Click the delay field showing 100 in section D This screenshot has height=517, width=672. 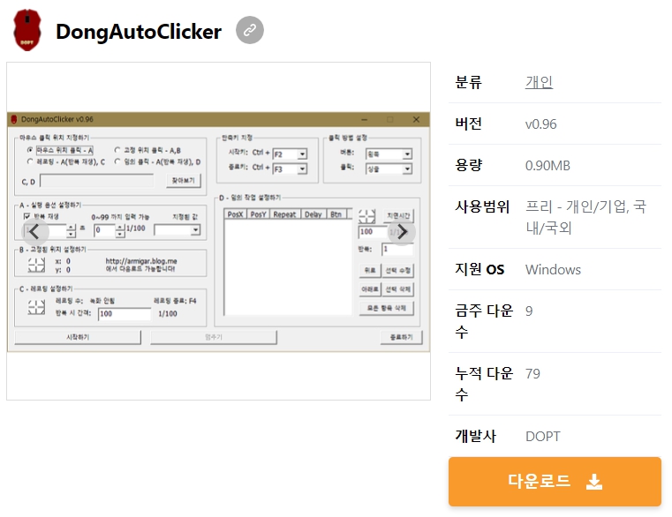pyautogui.click(x=372, y=232)
